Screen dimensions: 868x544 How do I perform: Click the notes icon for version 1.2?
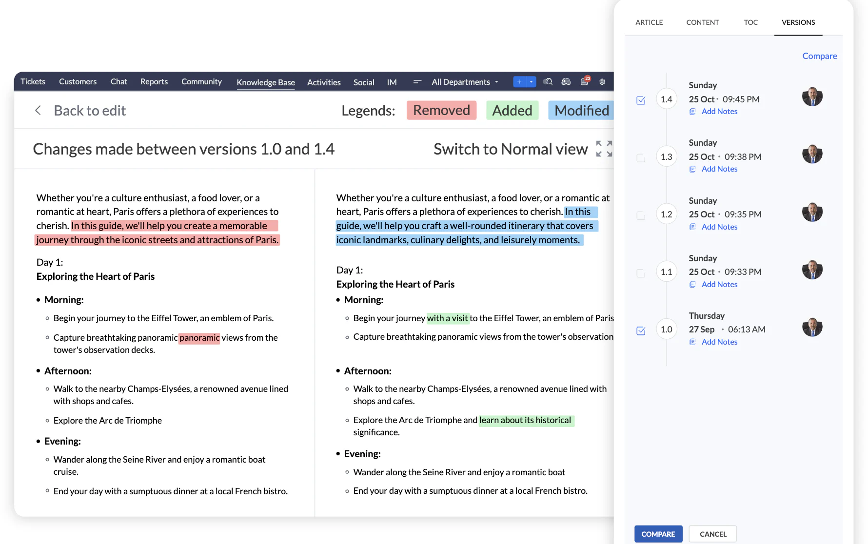click(692, 227)
